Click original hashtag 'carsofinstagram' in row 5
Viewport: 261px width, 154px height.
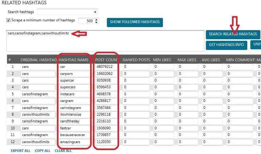(x=38, y=94)
